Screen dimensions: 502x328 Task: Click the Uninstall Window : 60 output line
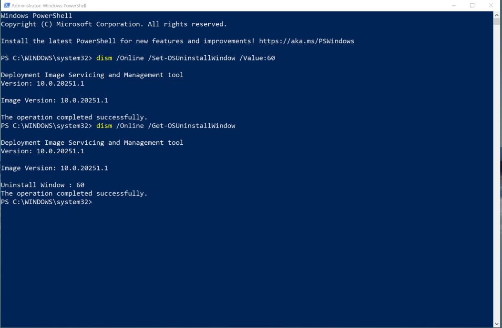click(x=42, y=185)
